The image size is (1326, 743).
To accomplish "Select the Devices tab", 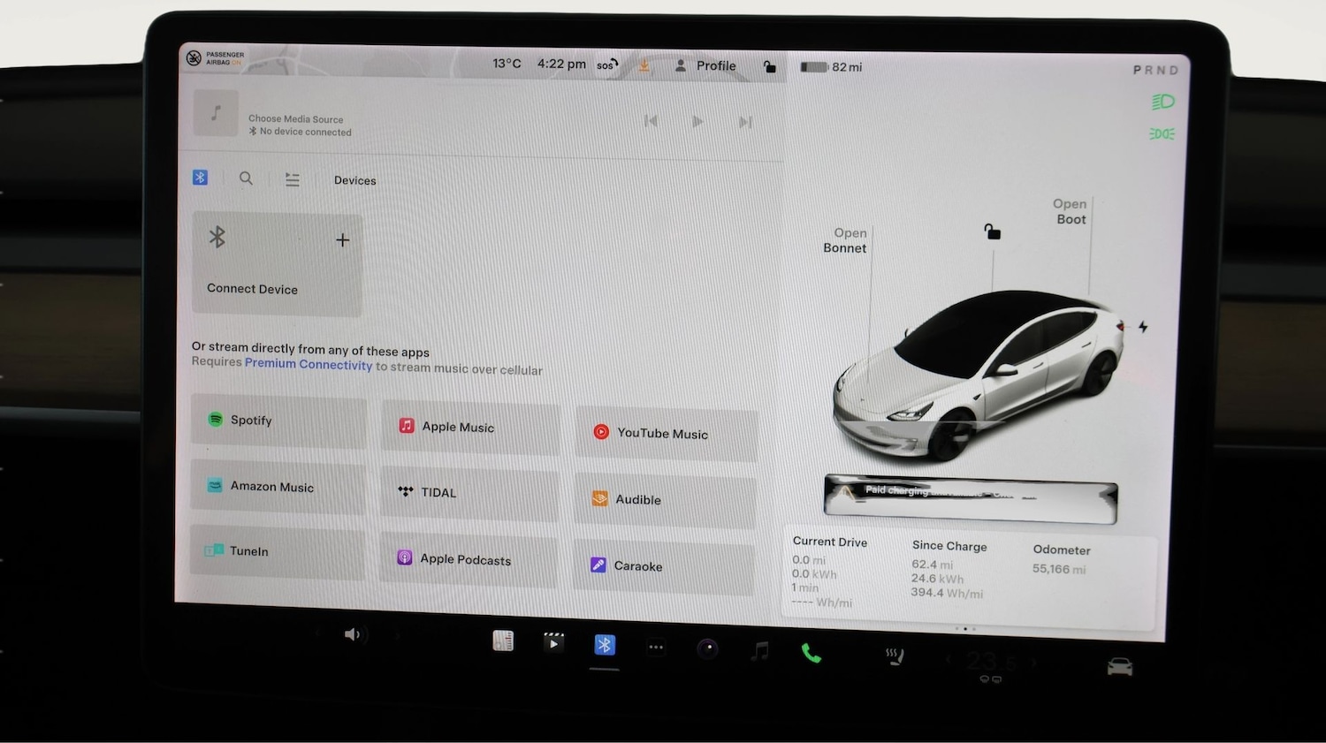I will coord(354,180).
